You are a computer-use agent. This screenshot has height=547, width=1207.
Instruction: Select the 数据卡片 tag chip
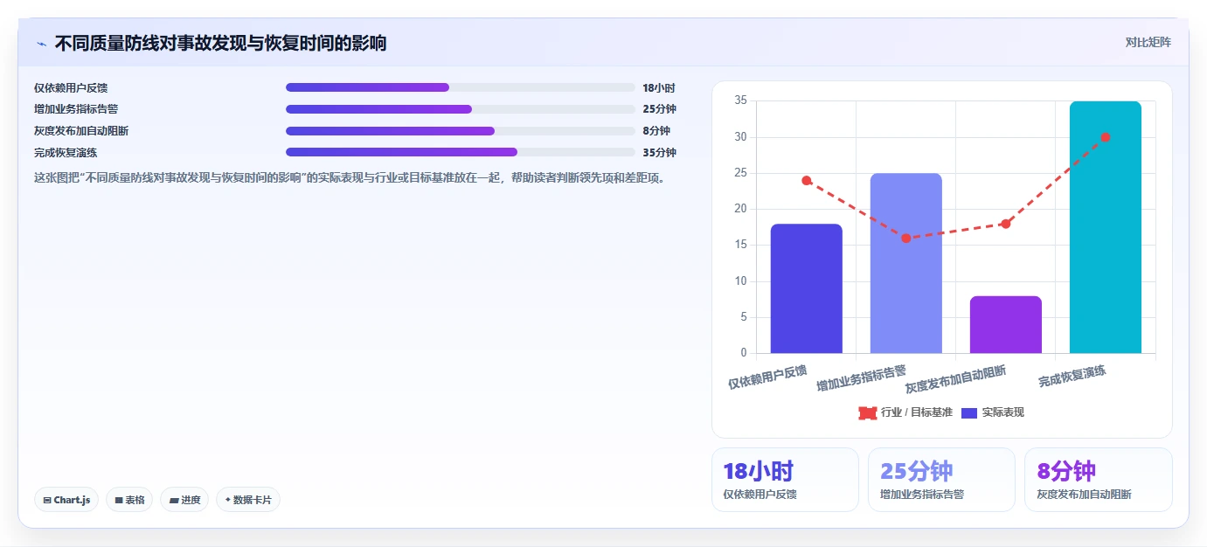tap(248, 500)
